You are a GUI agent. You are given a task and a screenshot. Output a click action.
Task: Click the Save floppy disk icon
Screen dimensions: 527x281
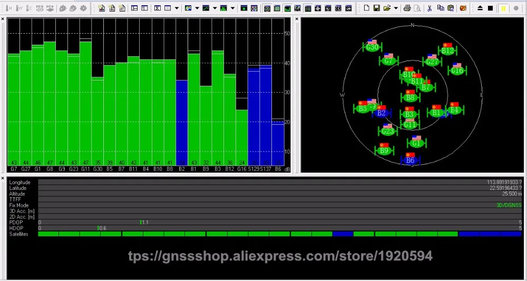(x=376, y=8)
